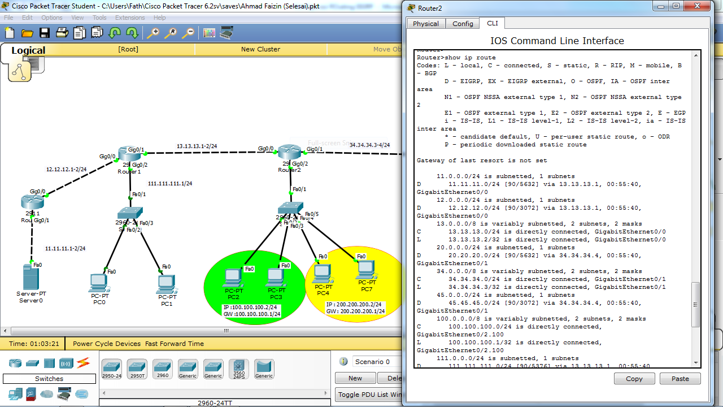Click the Logical workspace tab label
This screenshot has width=723, height=407.
point(28,50)
